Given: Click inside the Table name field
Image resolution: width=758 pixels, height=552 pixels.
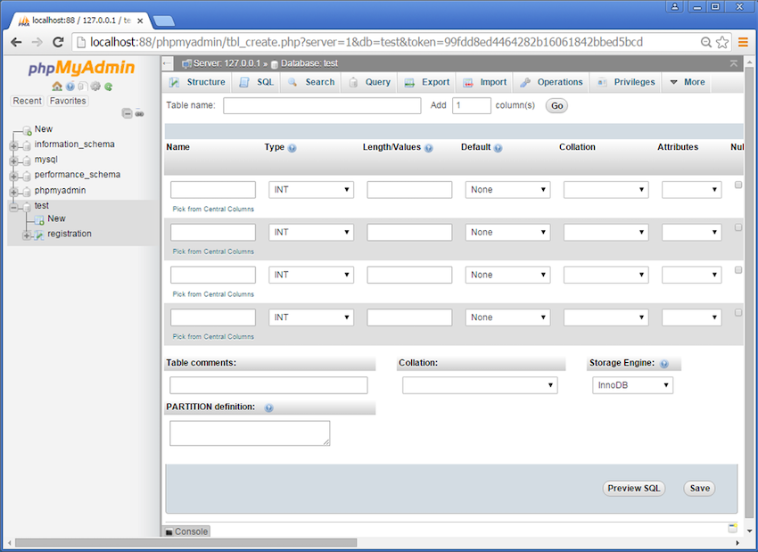Looking at the screenshot, I should point(321,105).
